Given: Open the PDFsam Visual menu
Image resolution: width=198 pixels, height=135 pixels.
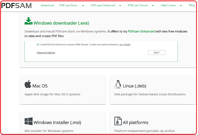Looking at the screenshot, I should click(x=138, y=5).
